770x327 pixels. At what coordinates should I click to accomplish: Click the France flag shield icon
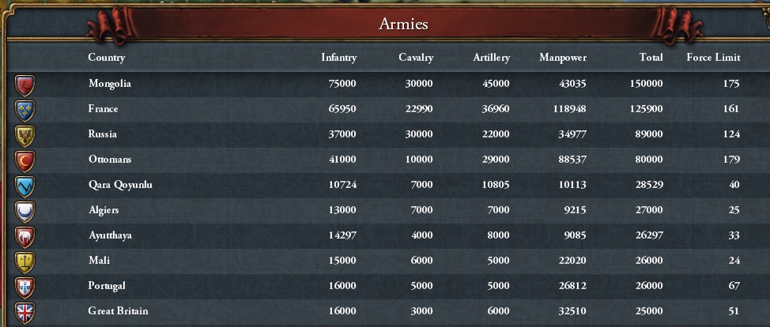[25, 109]
